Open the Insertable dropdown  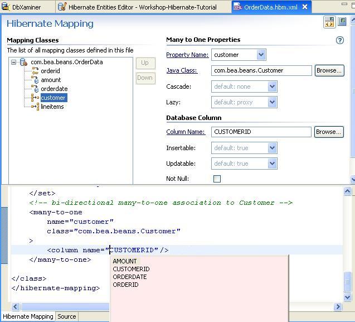[x=272, y=148]
